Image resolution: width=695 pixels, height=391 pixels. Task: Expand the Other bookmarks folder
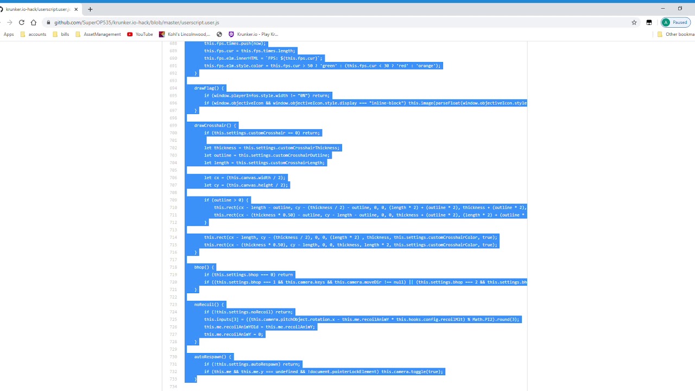675,34
